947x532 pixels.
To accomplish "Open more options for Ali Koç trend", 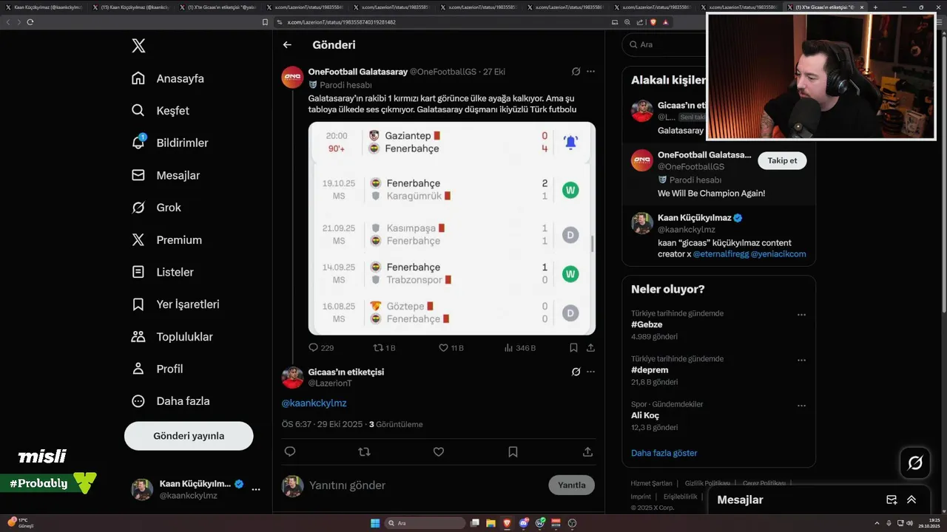I will pos(801,406).
